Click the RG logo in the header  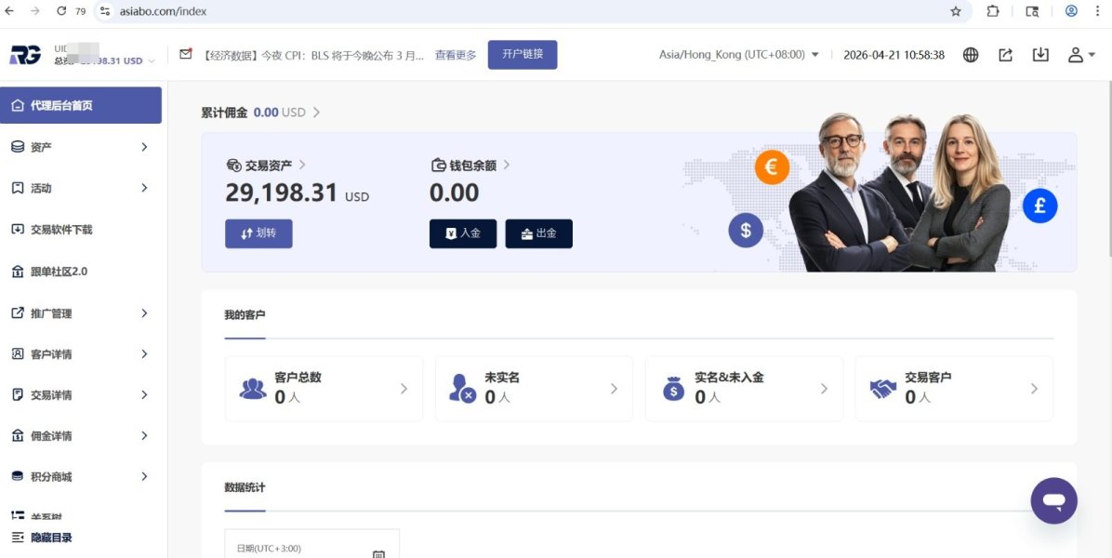25,55
